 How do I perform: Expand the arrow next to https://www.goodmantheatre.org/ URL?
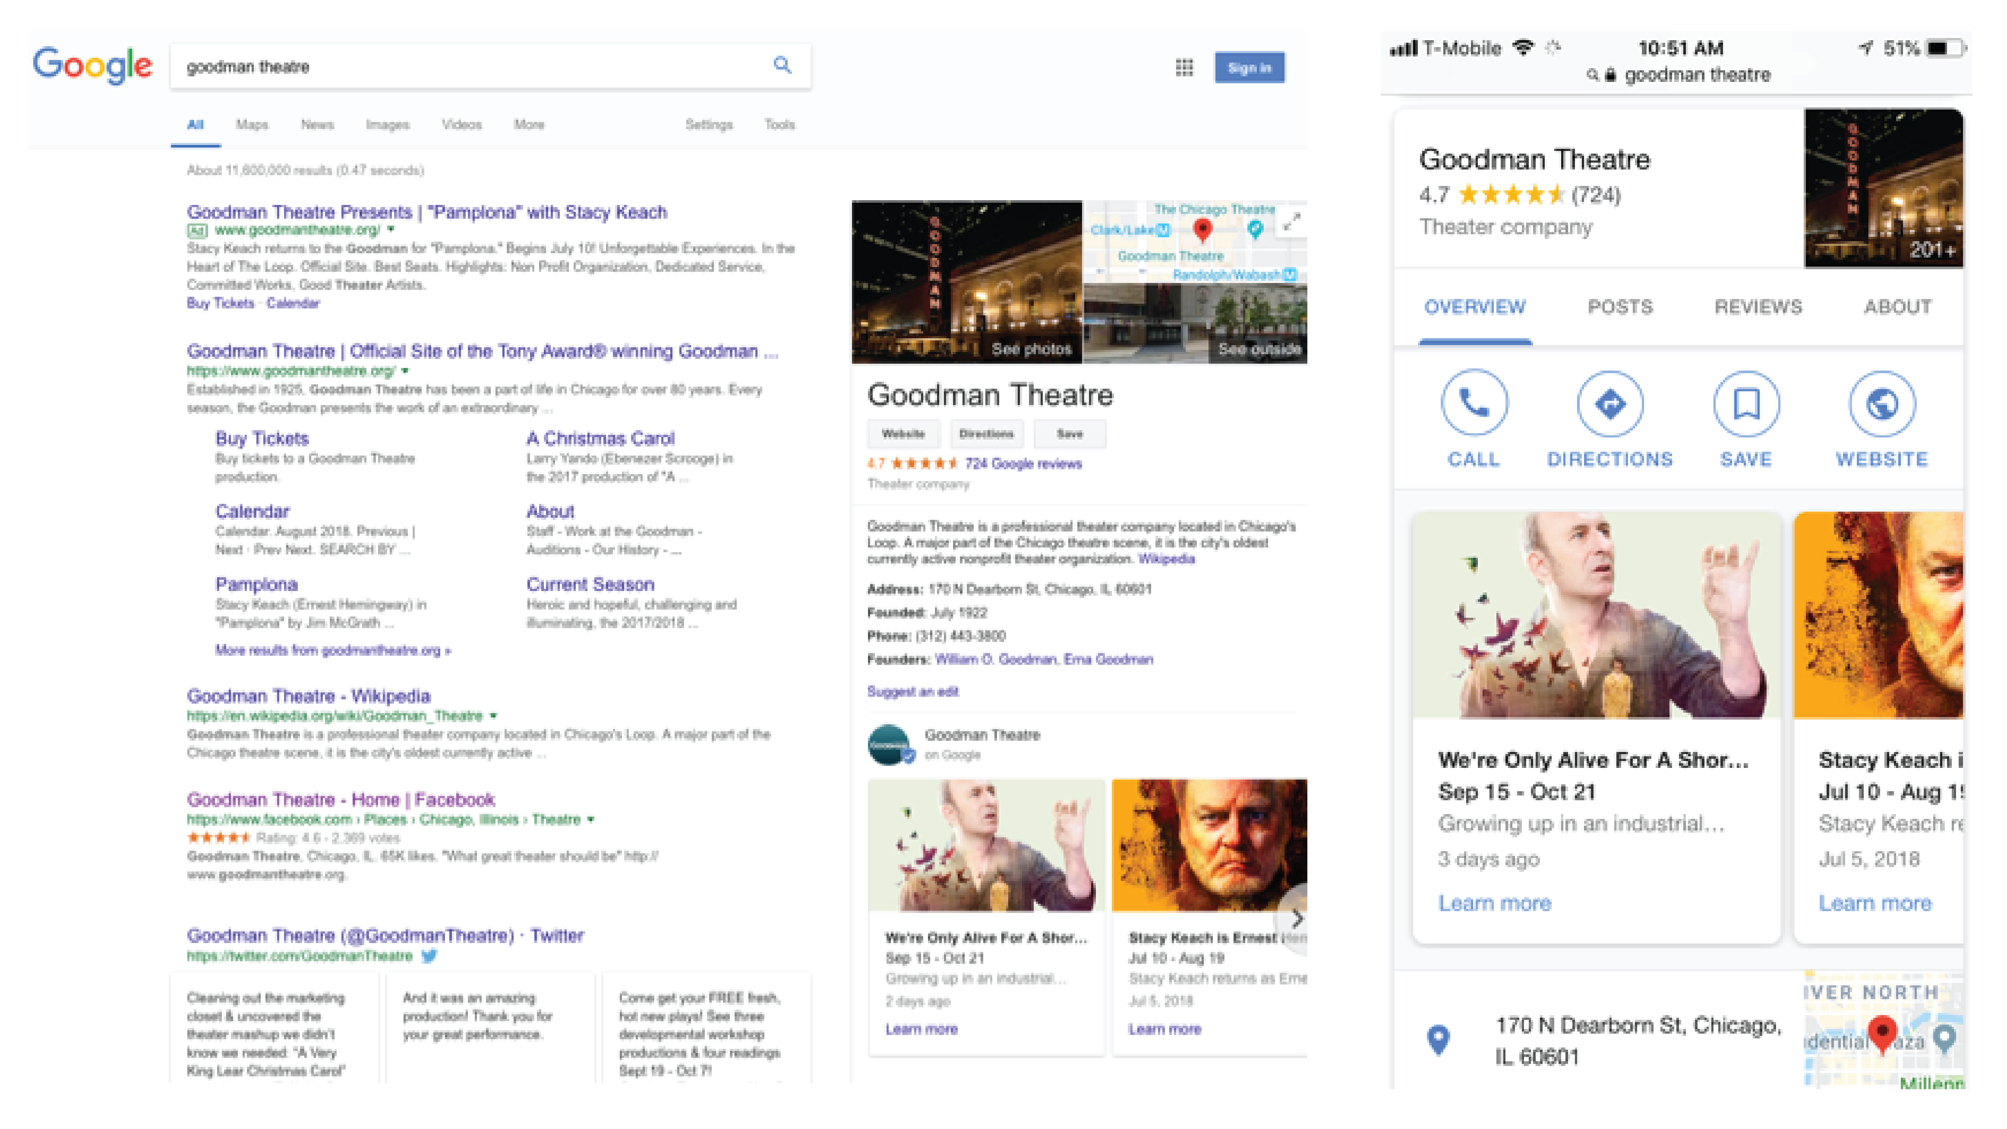(x=405, y=371)
